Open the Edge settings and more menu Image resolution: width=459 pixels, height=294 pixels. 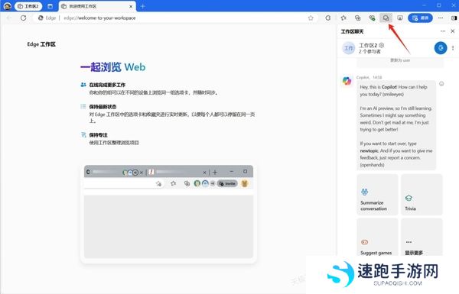[441, 18]
